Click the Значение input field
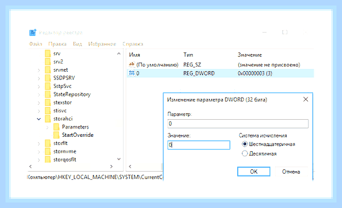Image resolution: width=342 pixels, height=208 pixels. coord(199,145)
